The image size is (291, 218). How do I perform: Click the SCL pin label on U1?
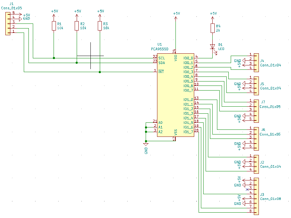tap(162, 58)
